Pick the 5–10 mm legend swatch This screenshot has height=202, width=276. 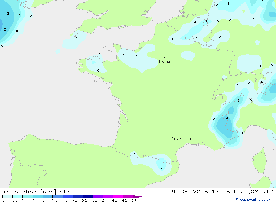[48, 196]
